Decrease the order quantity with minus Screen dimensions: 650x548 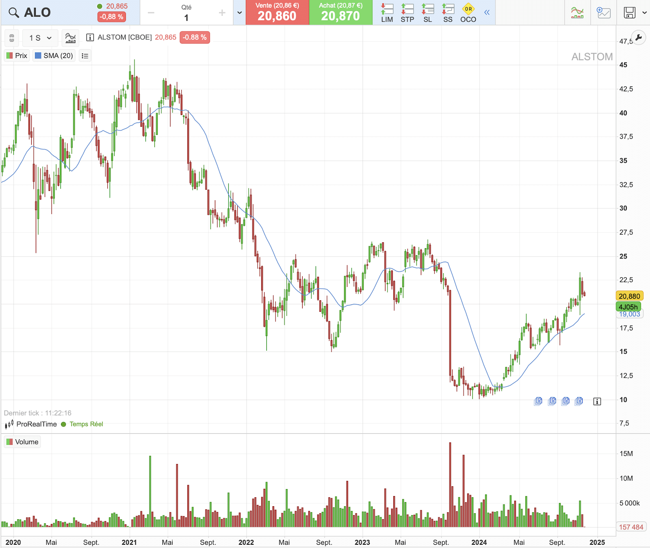tap(151, 13)
